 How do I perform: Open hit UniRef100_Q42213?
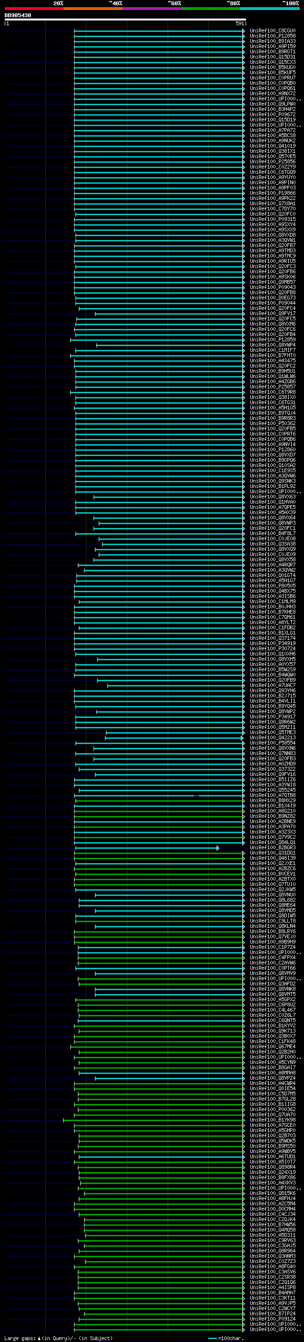pos(273,738)
